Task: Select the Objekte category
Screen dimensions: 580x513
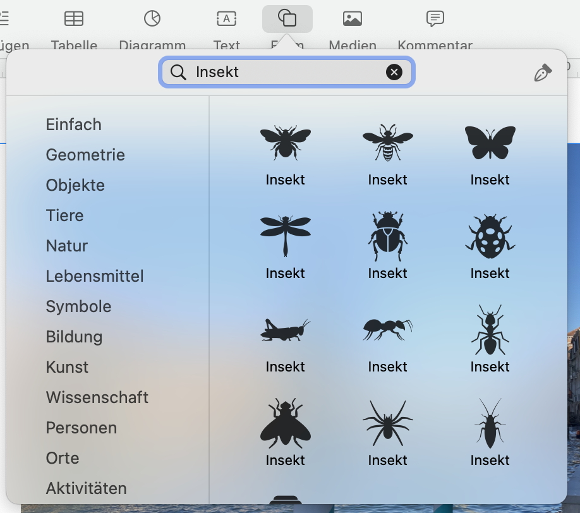Action: tap(75, 185)
